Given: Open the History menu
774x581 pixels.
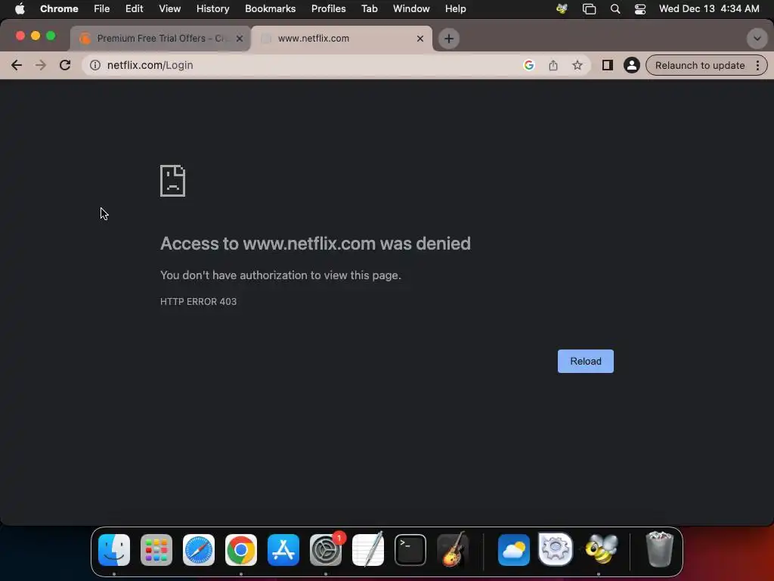Looking at the screenshot, I should pyautogui.click(x=212, y=9).
